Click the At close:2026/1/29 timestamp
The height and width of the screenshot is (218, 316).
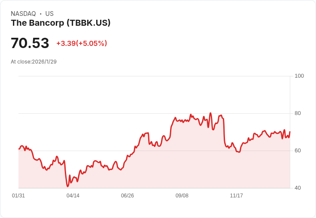[x=33, y=62]
